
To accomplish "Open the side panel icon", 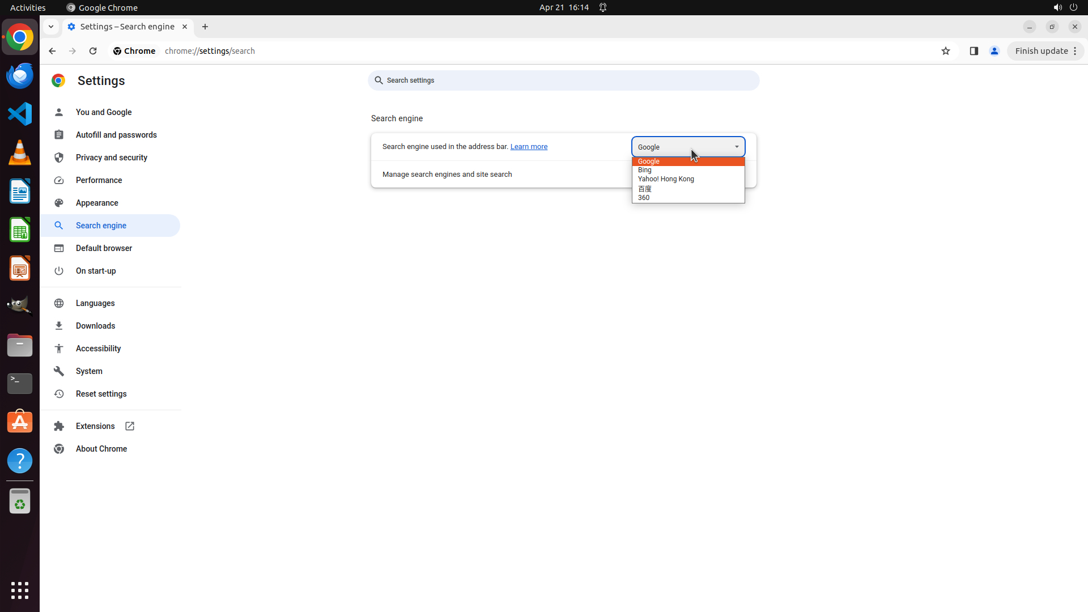I will (x=974, y=51).
